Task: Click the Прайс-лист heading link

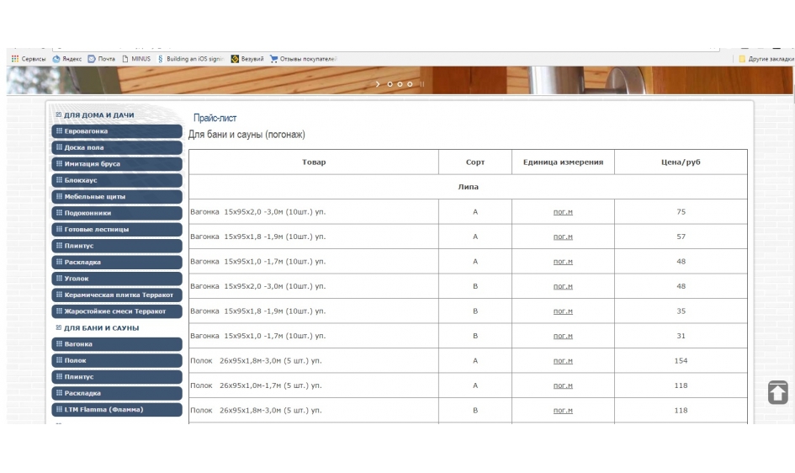Action: point(215,118)
